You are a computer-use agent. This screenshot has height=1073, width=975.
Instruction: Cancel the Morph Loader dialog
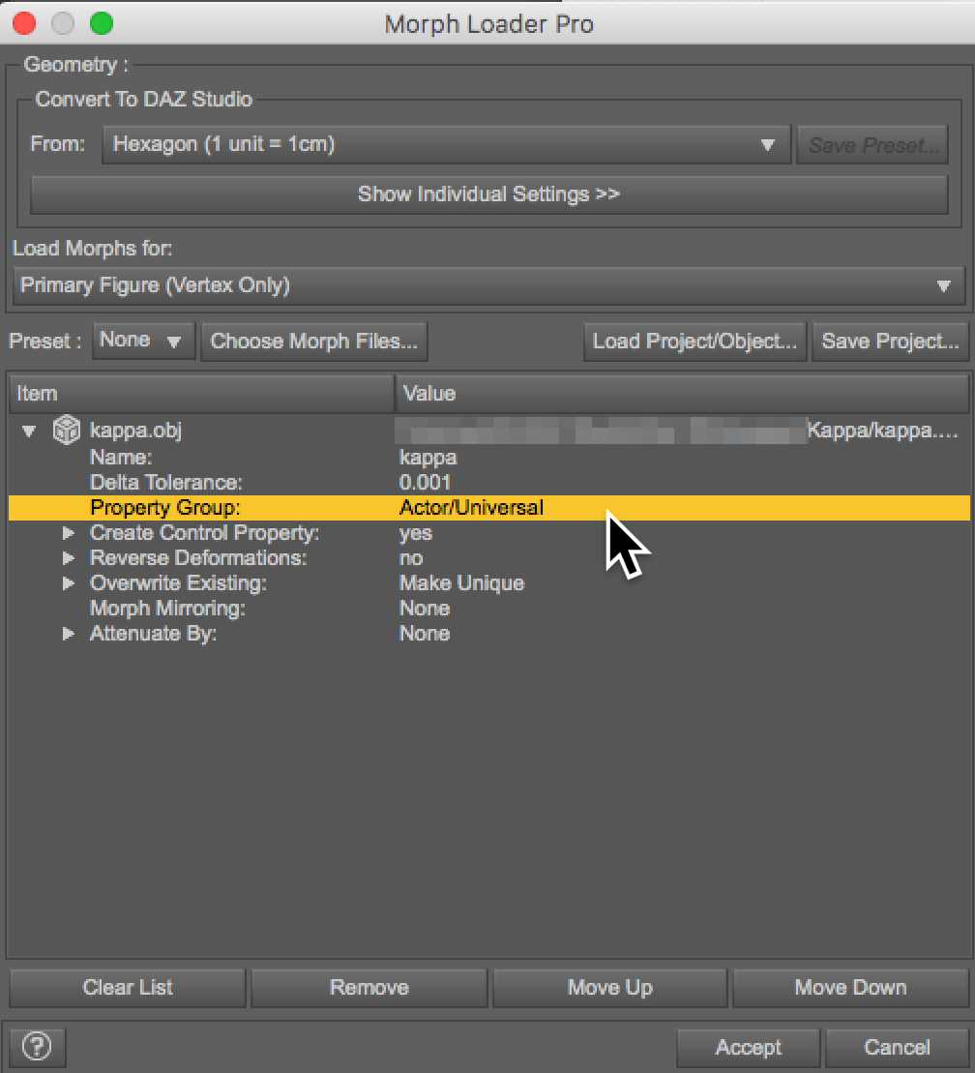click(897, 1047)
